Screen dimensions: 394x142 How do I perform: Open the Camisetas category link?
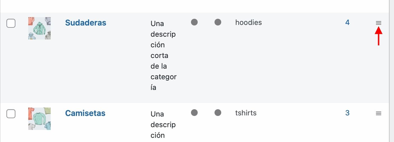click(85, 113)
